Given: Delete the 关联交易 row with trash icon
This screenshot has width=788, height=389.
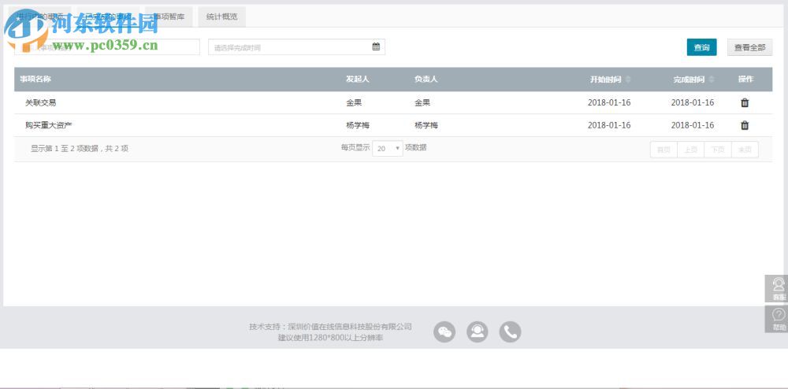Looking at the screenshot, I should (745, 103).
